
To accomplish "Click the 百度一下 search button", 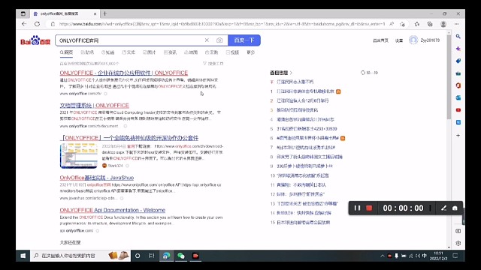I will click(244, 40).
